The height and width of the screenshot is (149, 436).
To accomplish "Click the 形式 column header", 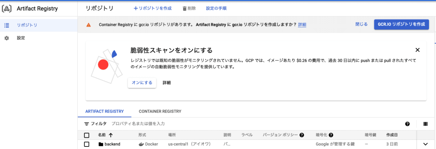I will tap(142, 135).
